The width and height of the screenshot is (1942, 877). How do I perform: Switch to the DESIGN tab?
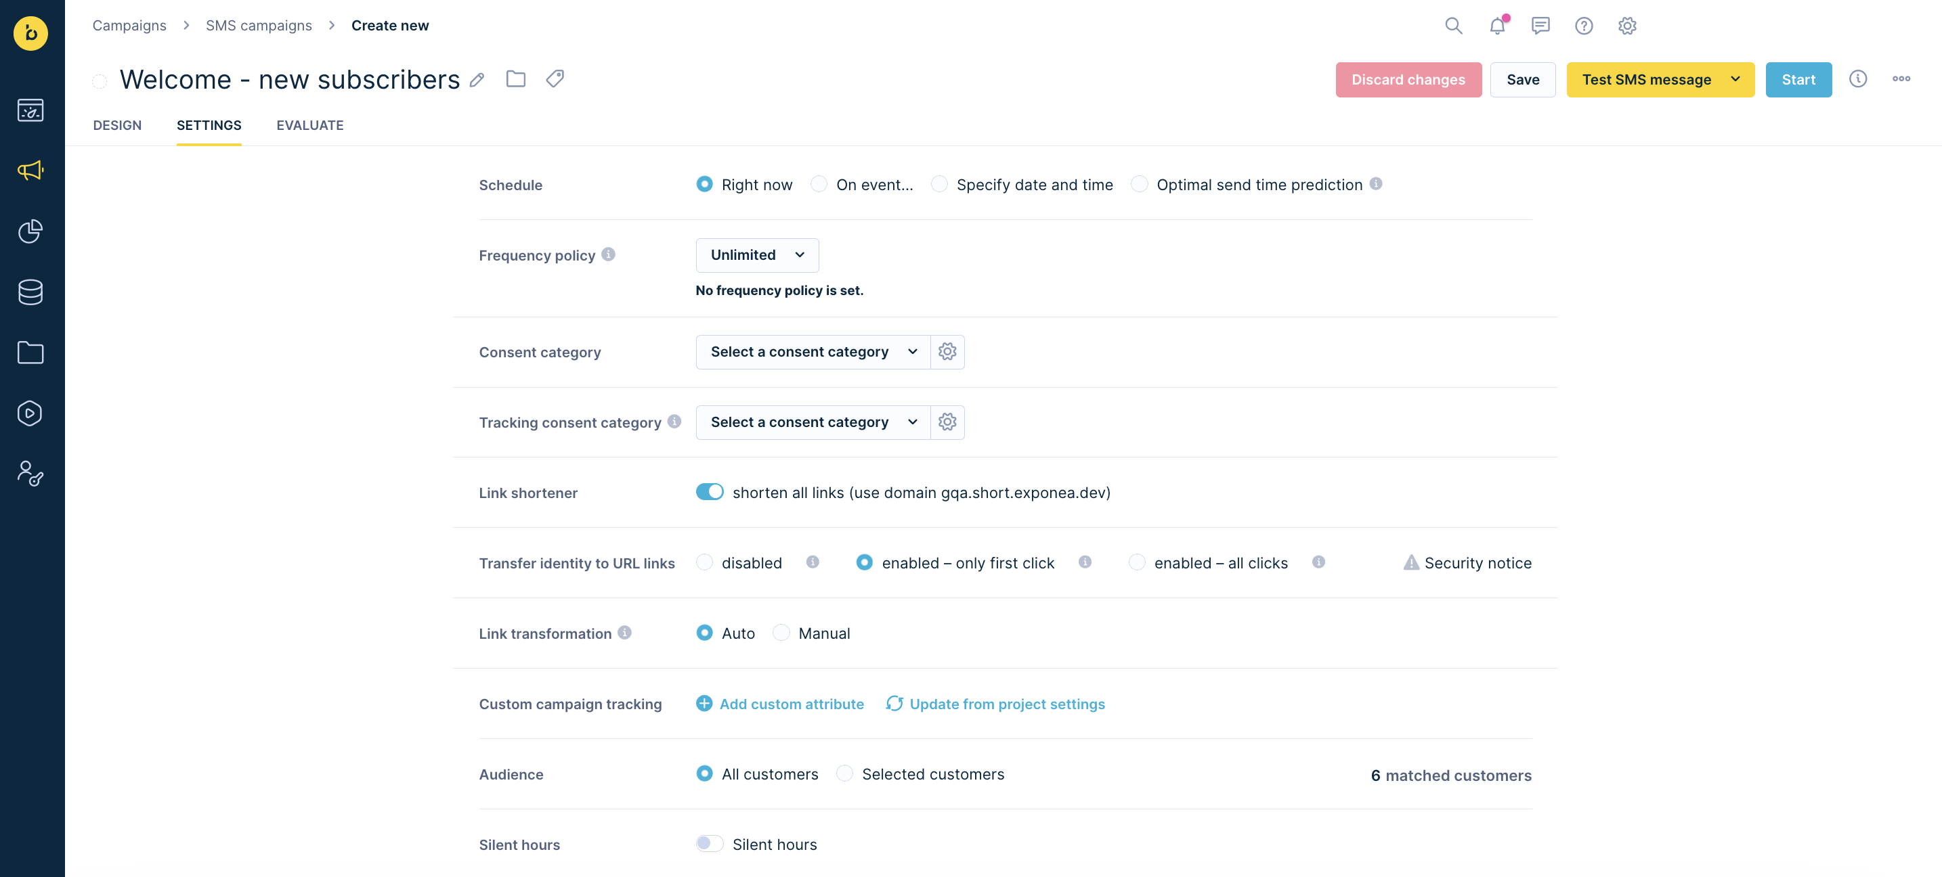point(117,125)
